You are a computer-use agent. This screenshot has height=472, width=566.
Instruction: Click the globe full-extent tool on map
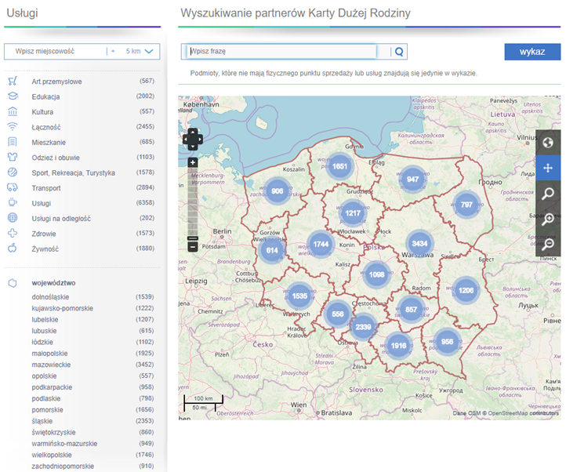[x=548, y=142]
